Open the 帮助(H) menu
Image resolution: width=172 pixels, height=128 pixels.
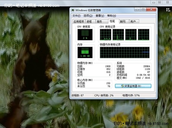(111, 16)
